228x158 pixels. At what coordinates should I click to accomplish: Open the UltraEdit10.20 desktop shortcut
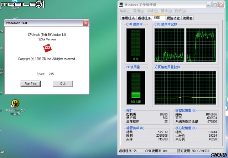point(15,107)
